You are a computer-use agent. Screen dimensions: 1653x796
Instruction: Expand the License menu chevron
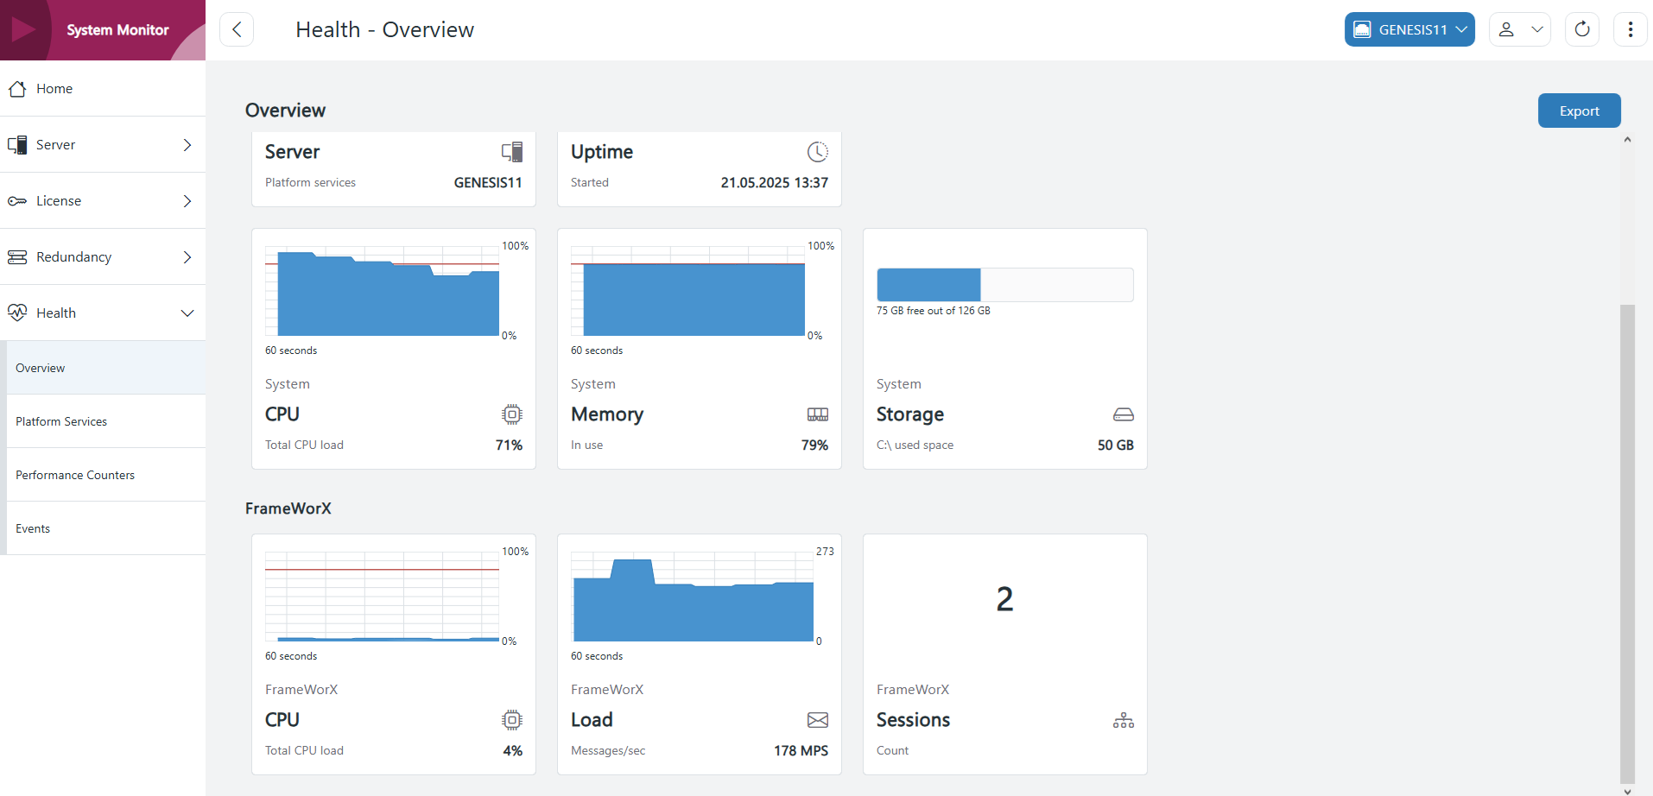[x=187, y=201]
